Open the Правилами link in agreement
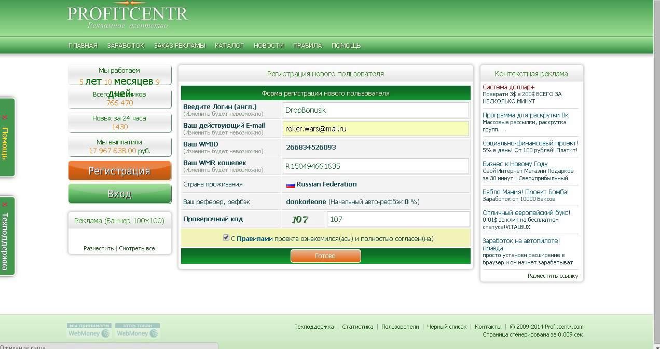 [x=254, y=239]
